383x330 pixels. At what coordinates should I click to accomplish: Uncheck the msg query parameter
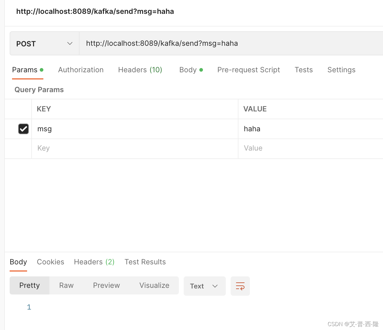23,129
